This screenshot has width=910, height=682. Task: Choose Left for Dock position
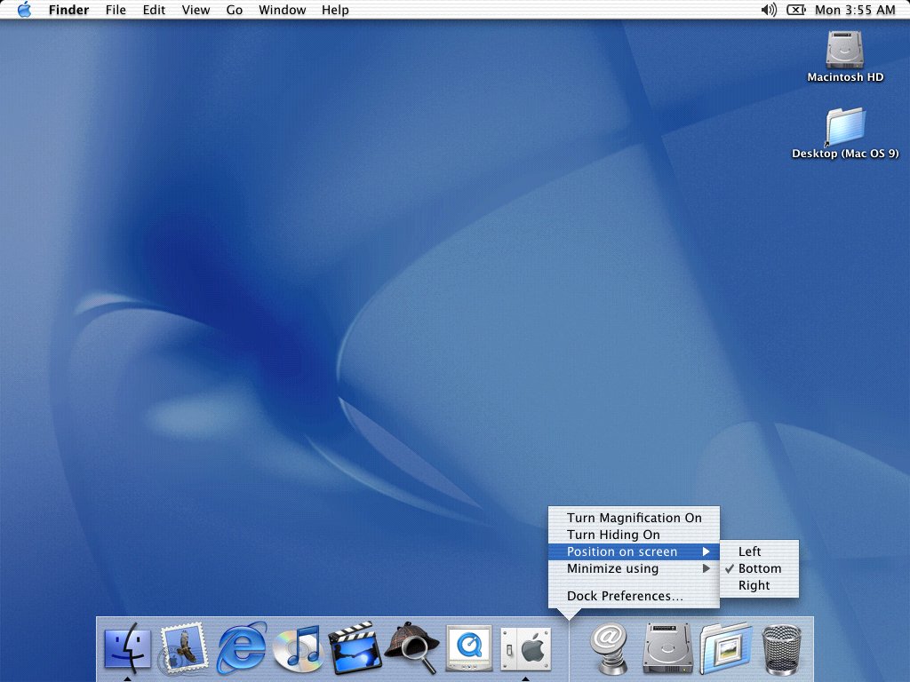[x=749, y=551]
